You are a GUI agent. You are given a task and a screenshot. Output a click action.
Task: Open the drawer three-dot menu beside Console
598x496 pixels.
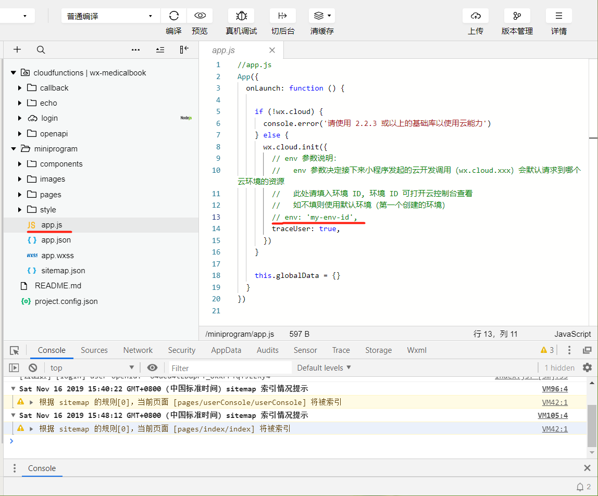tap(15, 468)
